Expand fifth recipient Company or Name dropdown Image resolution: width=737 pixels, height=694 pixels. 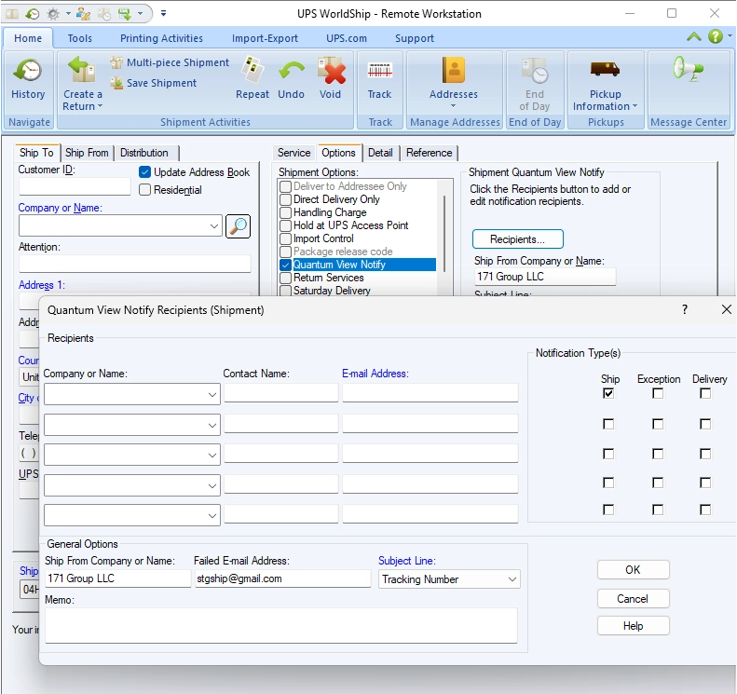click(212, 516)
